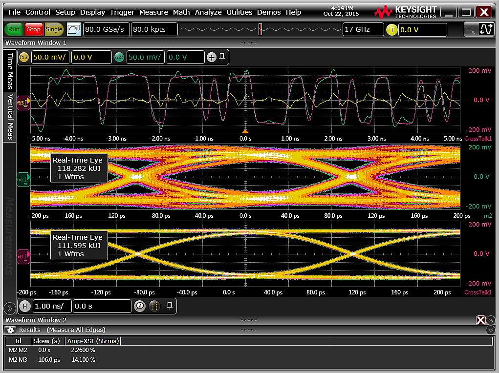The width and height of the screenshot is (499, 373).
Task: Click the trigger T icon
Action: tap(391, 29)
